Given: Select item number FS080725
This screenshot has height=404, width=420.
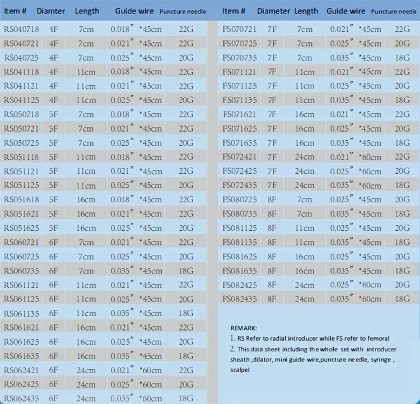Looking at the screenshot, I should click(240, 199).
